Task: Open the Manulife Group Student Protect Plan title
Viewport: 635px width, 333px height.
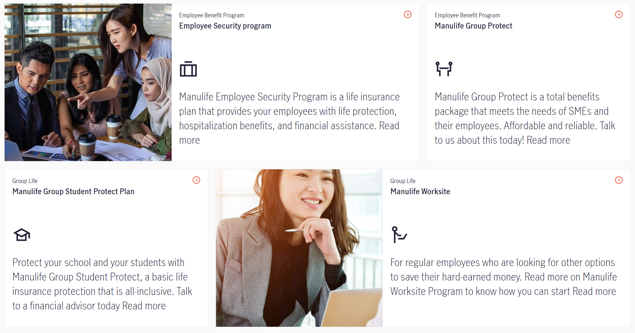Action: coord(74,192)
